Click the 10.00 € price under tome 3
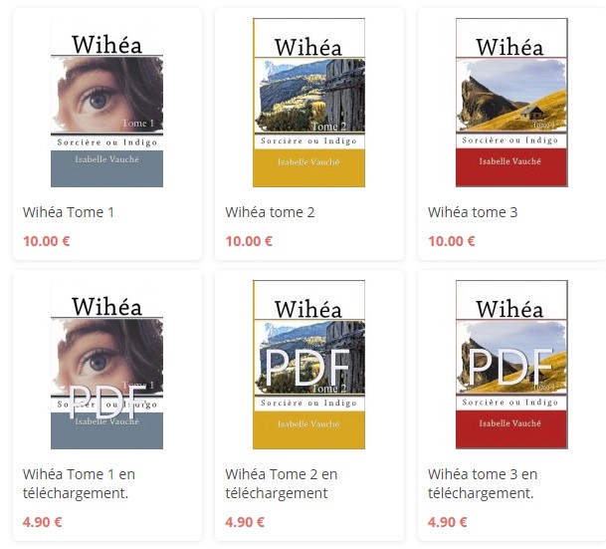606x549 pixels. click(x=452, y=241)
